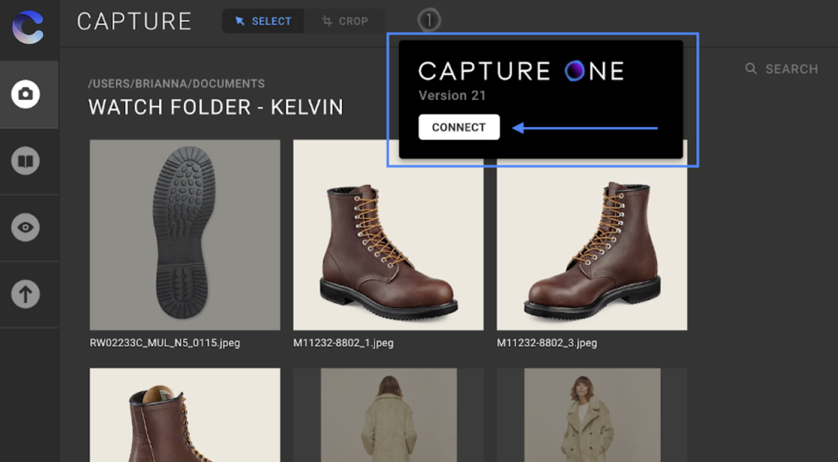Viewport: 838px width, 462px height.
Task: Open the WATCH FOLDER - KELVIN title
Action: pos(216,107)
